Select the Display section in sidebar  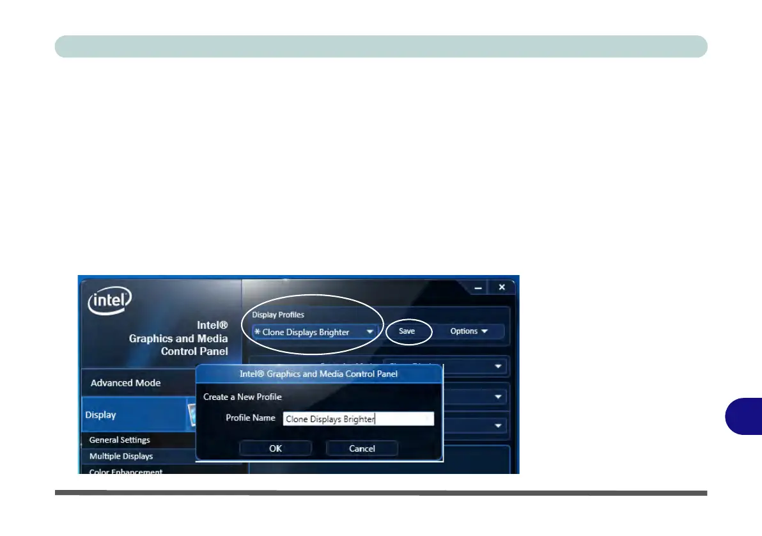138,414
